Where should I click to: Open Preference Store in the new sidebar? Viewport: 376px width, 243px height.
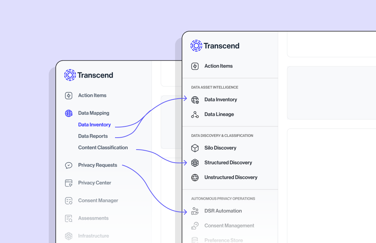click(x=223, y=240)
